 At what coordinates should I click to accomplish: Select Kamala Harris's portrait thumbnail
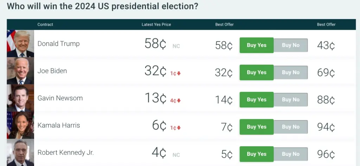click(x=20, y=125)
